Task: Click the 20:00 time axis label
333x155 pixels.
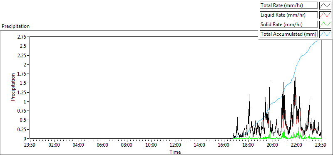Action: (x=272, y=145)
